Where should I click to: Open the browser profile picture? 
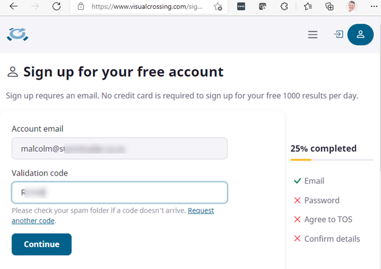(352, 6)
